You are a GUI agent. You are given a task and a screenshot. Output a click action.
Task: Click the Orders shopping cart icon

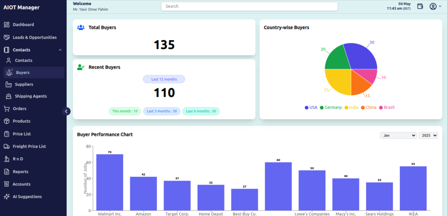pos(7,109)
